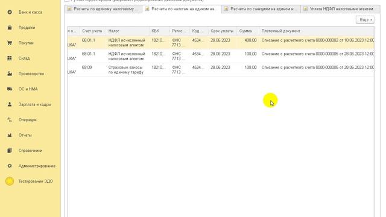This screenshot has height=217, width=386.
Task: Open Администрирование menu item
Action: click(x=37, y=166)
